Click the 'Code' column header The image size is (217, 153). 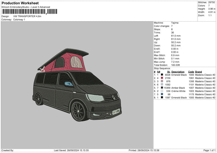coord(191,72)
